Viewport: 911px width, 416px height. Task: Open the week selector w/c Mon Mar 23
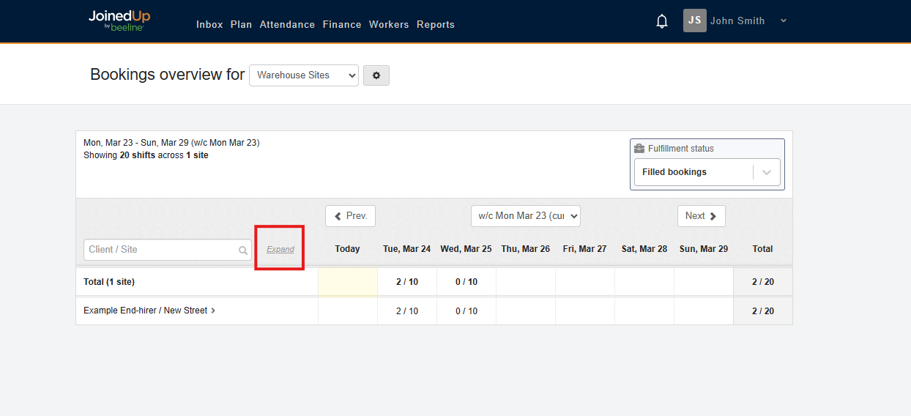[525, 216]
